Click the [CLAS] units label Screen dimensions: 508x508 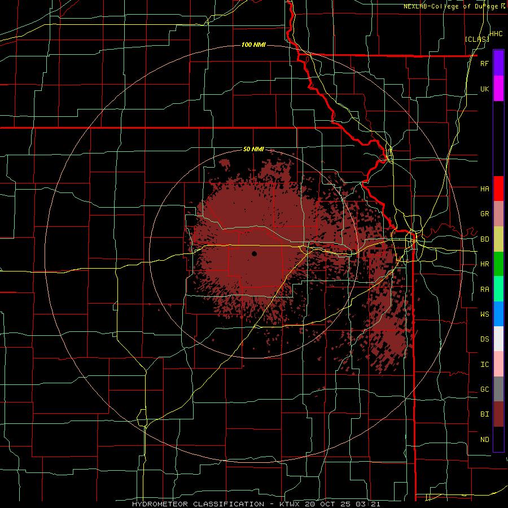point(477,39)
